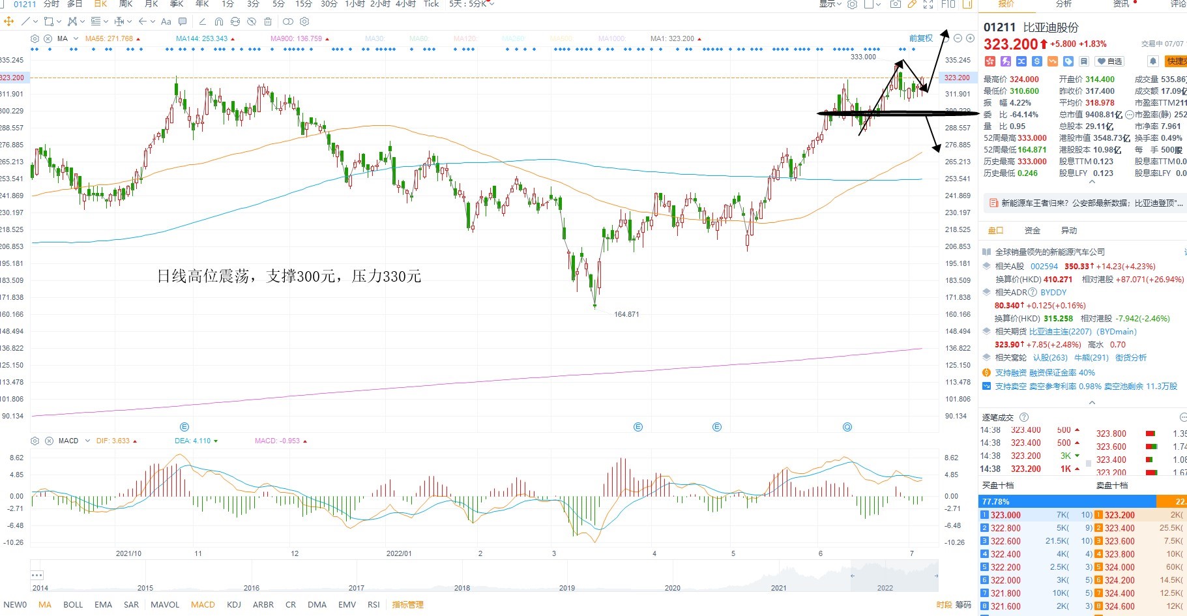
Task: Add stock to 自选 watchlist
Action: 1109,61
